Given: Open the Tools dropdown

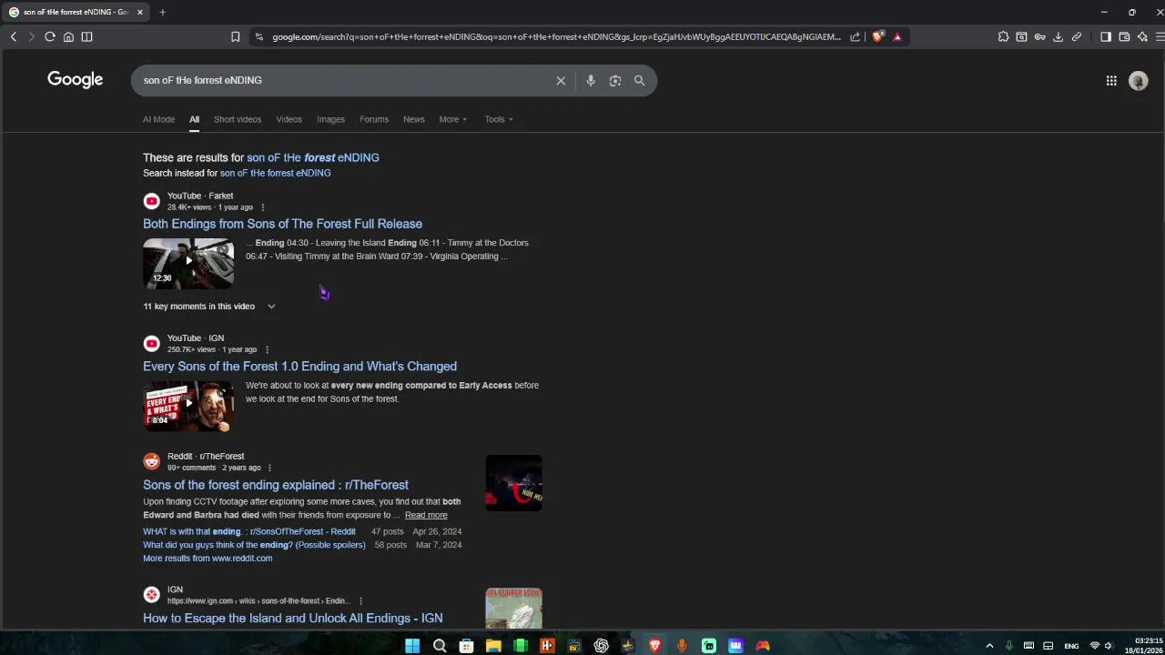Looking at the screenshot, I should click(498, 119).
